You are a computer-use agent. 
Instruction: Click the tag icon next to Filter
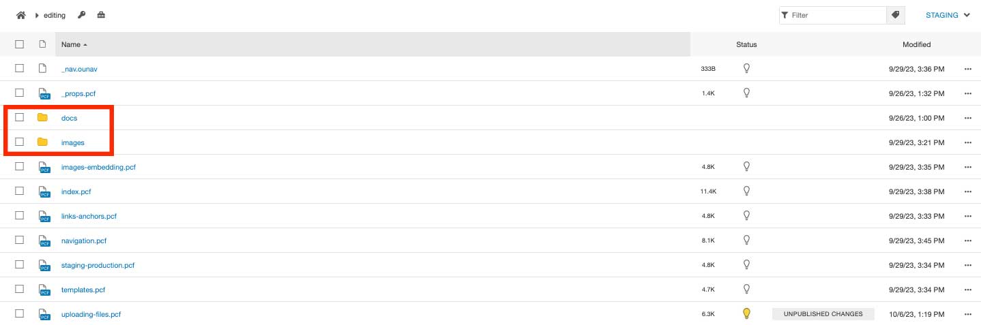[894, 15]
